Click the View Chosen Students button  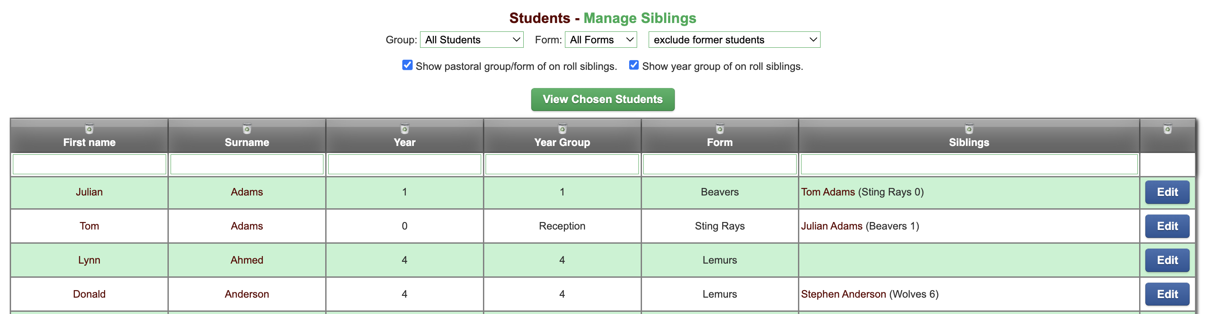coord(603,99)
